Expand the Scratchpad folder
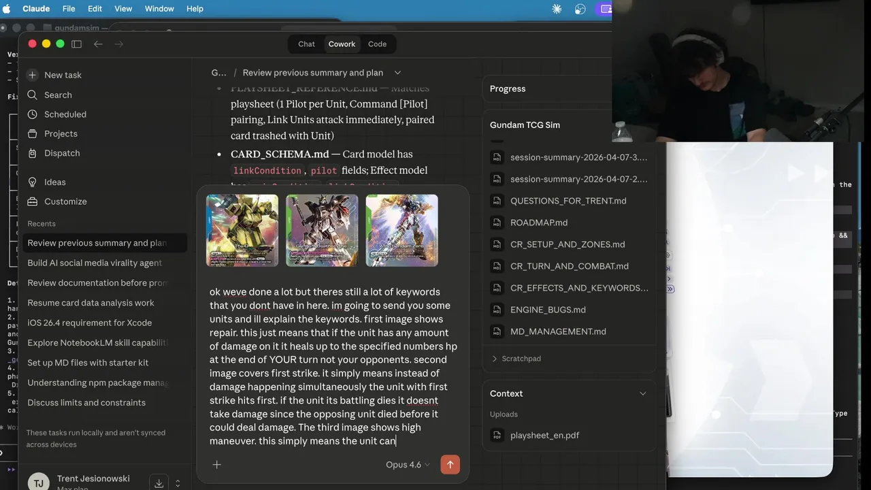The width and height of the screenshot is (871, 490). tap(516, 358)
